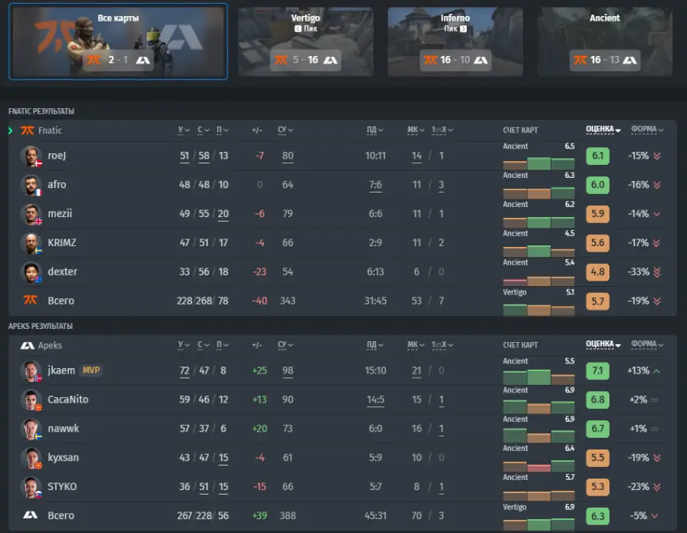Viewport: 687px width, 533px height.
Task: Click the MVP badge next to jkaem
Action: click(x=91, y=370)
